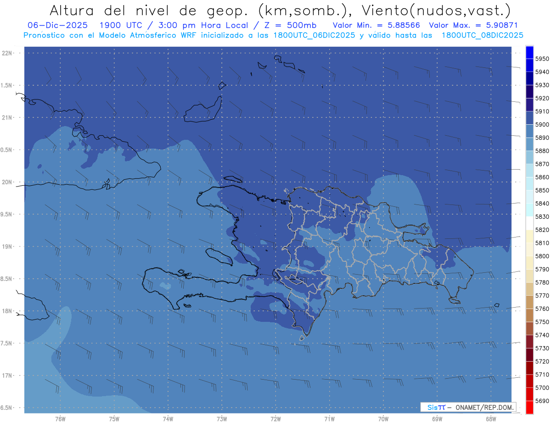Click the "21N" latitude label

click(x=6, y=117)
